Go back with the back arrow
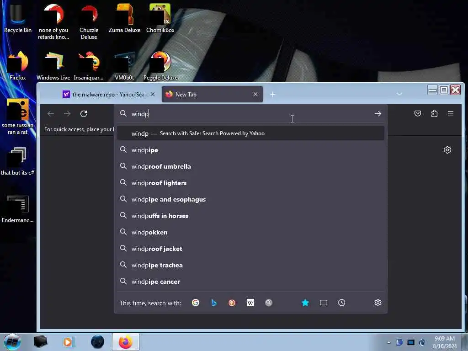The image size is (468, 351). (50, 114)
